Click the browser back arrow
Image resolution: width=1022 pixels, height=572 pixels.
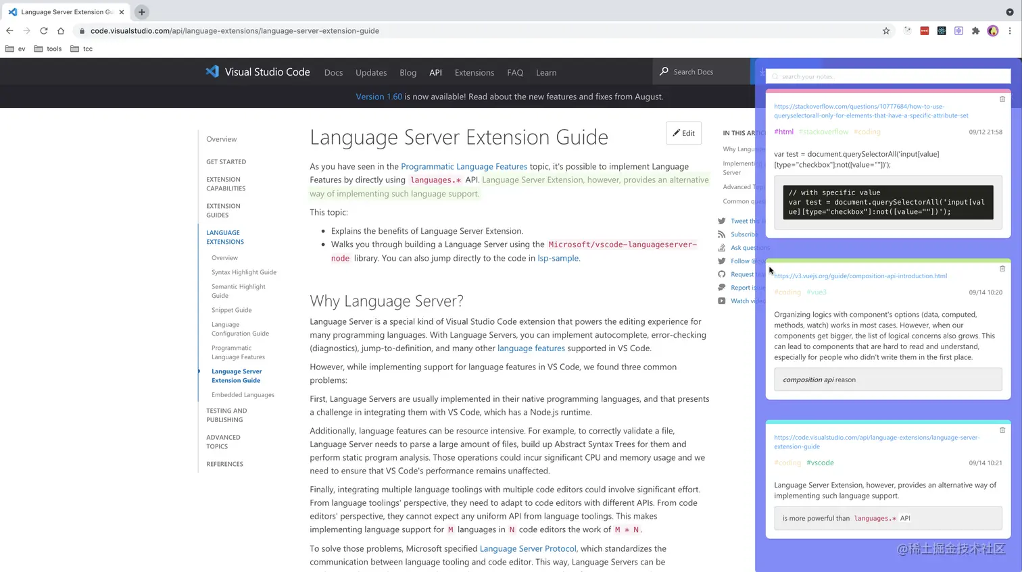9,30
